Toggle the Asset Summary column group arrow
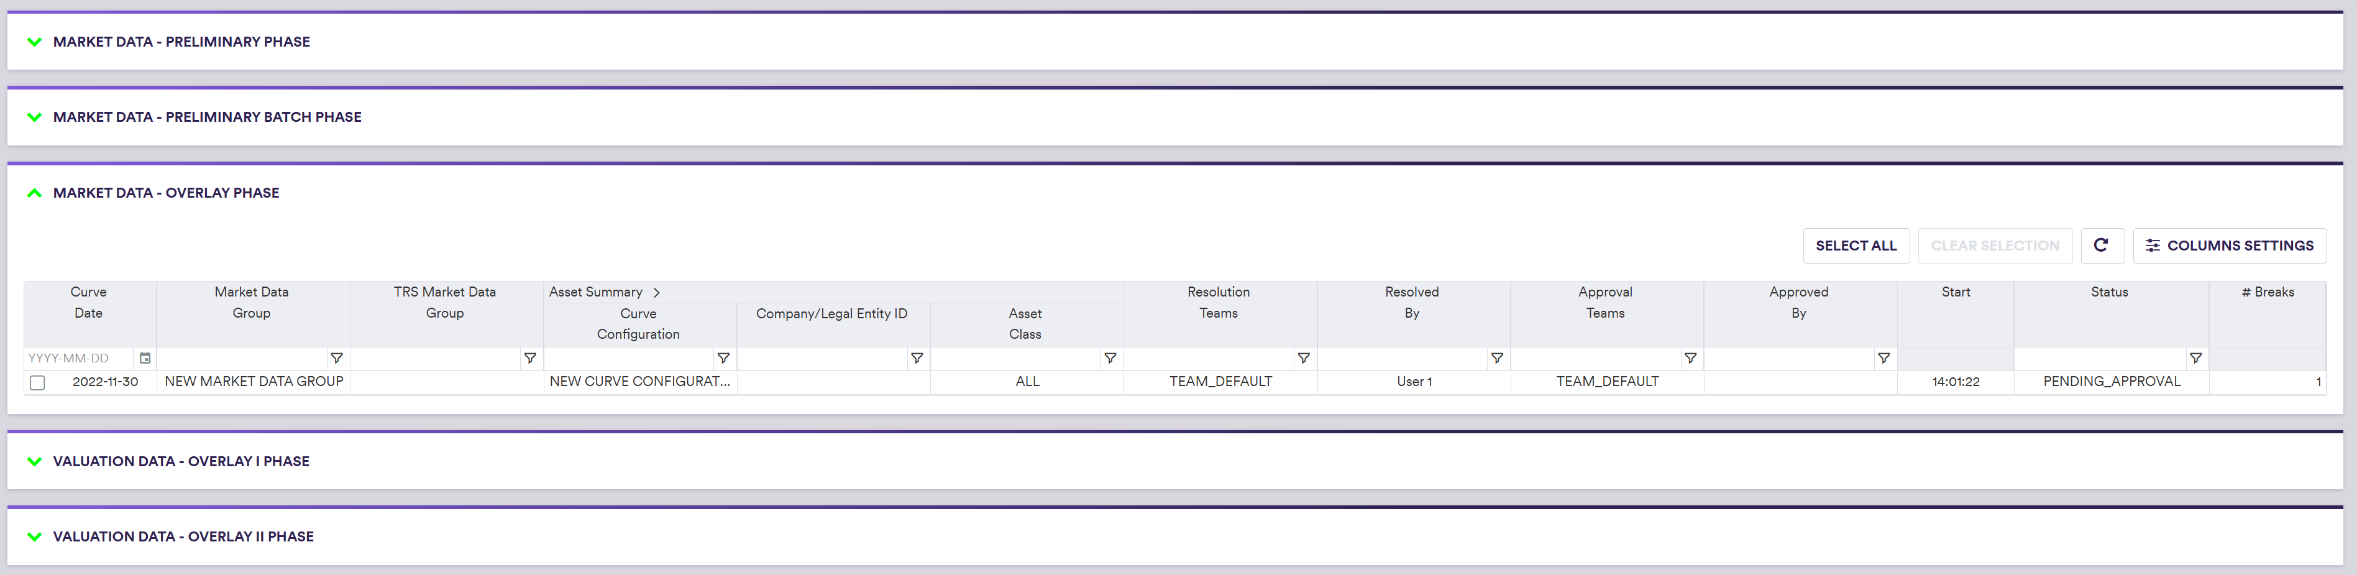The image size is (2357, 575). [656, 293]
